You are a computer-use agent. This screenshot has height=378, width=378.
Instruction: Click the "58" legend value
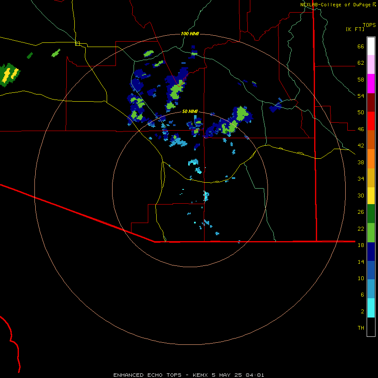(x=361, y=79)
